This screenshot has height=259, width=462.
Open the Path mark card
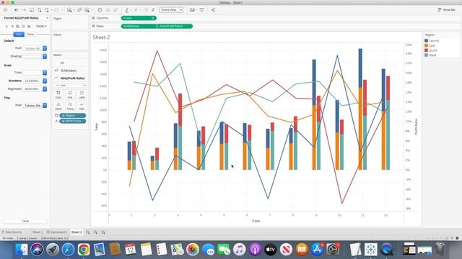pos(82,106)
